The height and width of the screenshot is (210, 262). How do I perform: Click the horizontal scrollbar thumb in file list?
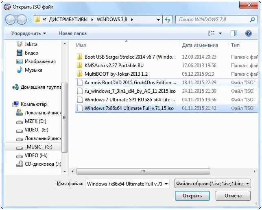[143, 171]
